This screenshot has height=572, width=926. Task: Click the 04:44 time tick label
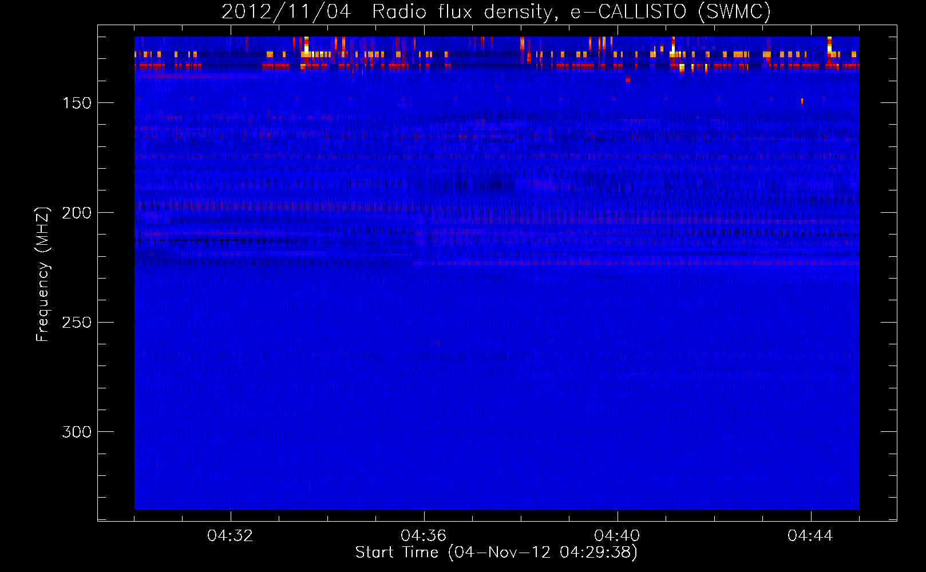coord(811,536)
